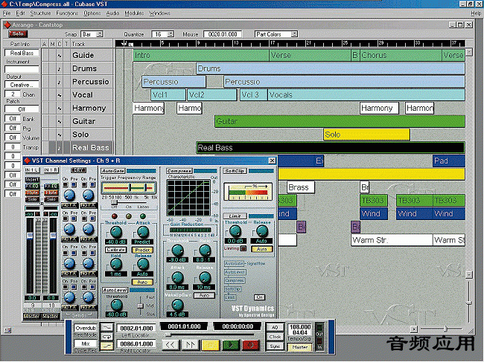Click the red AutoGate status LED
This screenshot has width=484, height=362.
[x=114, y=216]
